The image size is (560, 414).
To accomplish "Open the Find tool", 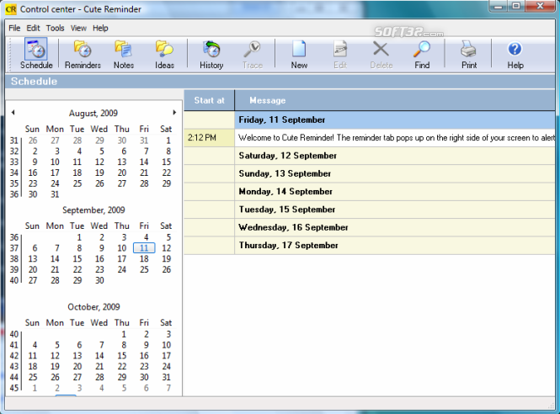I will pos(422,54).
